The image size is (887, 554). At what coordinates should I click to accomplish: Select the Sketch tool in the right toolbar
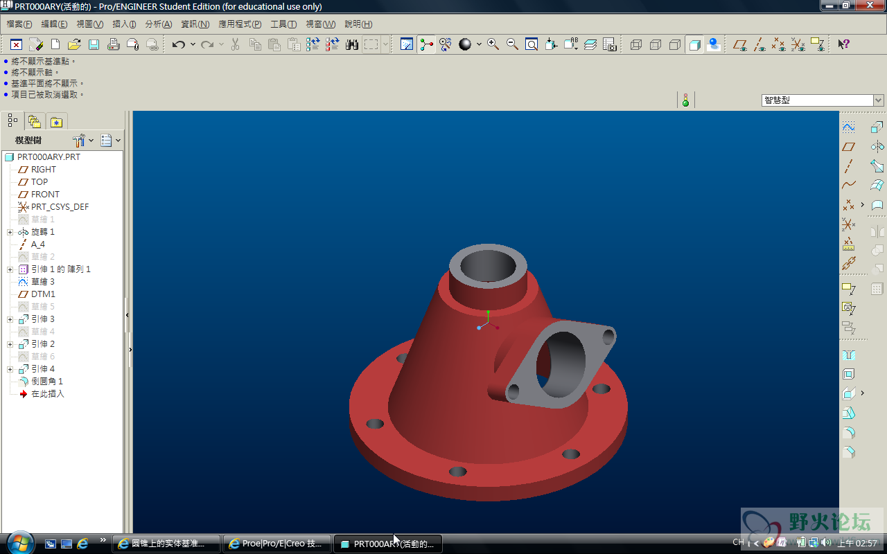[848, 127]
